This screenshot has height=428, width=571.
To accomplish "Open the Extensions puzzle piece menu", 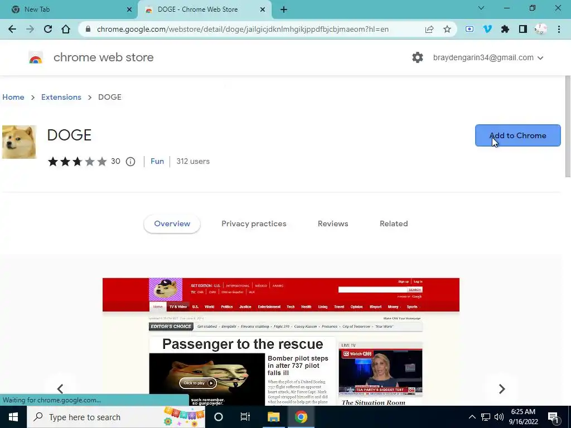I will tap(505, 29).
